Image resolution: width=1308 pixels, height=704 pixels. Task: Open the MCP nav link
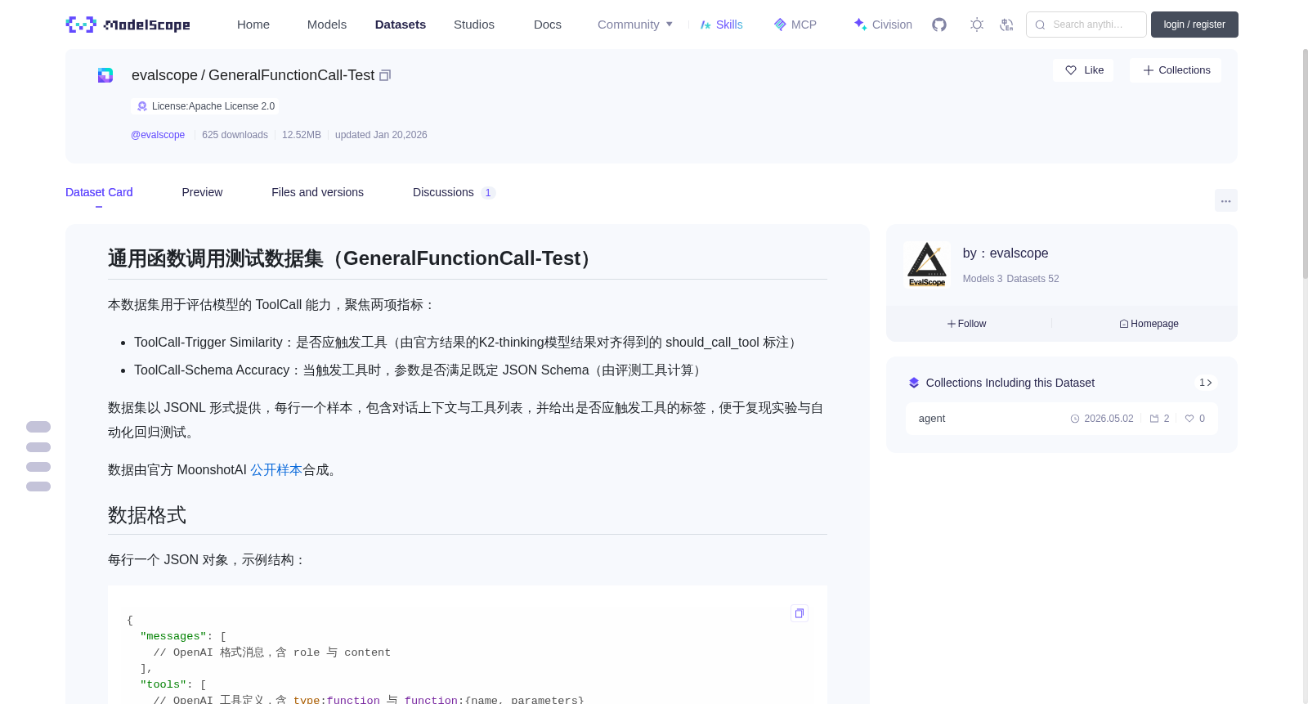coord(795,25)
